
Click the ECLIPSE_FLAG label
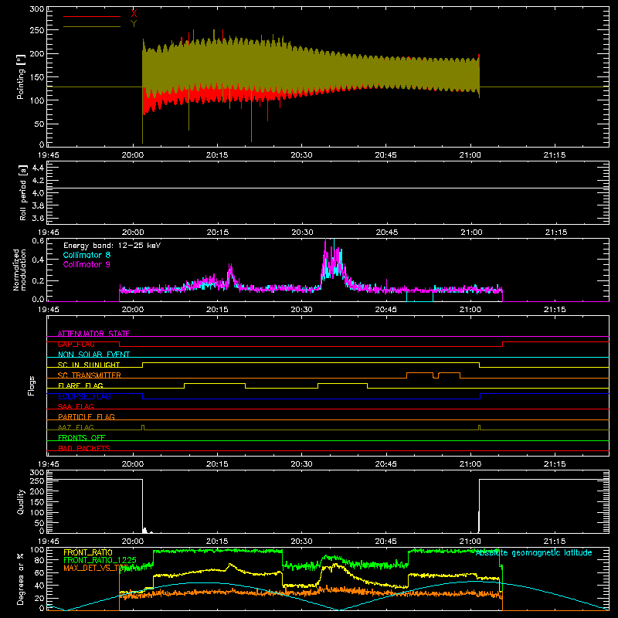84,396
